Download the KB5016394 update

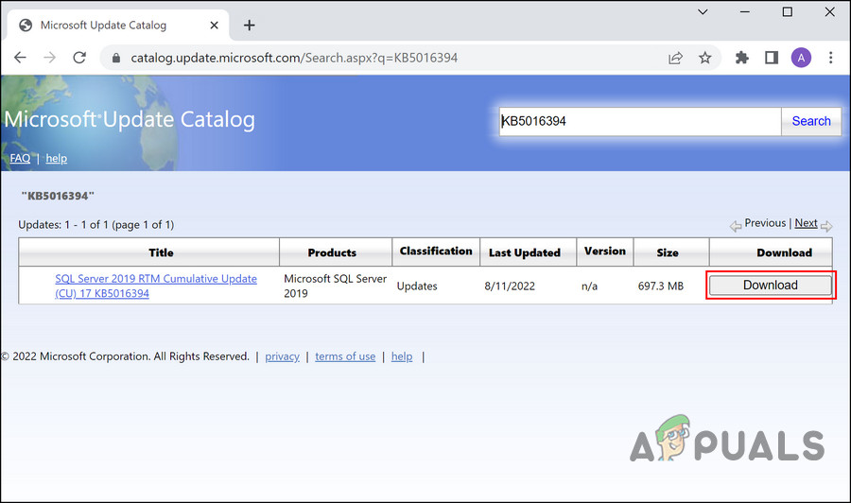pos(770,286)
